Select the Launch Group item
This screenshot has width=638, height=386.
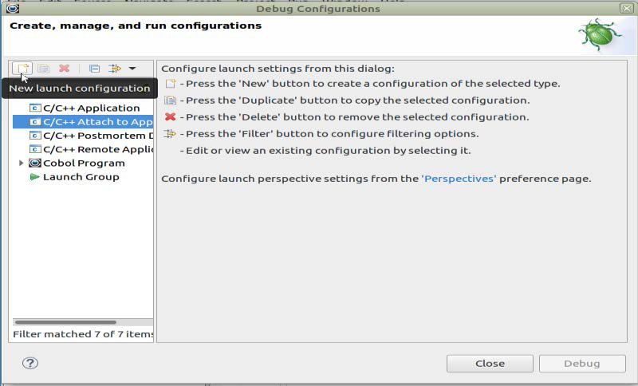point(74,177)
